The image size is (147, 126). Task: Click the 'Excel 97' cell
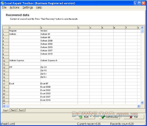(x=59, y=84)
